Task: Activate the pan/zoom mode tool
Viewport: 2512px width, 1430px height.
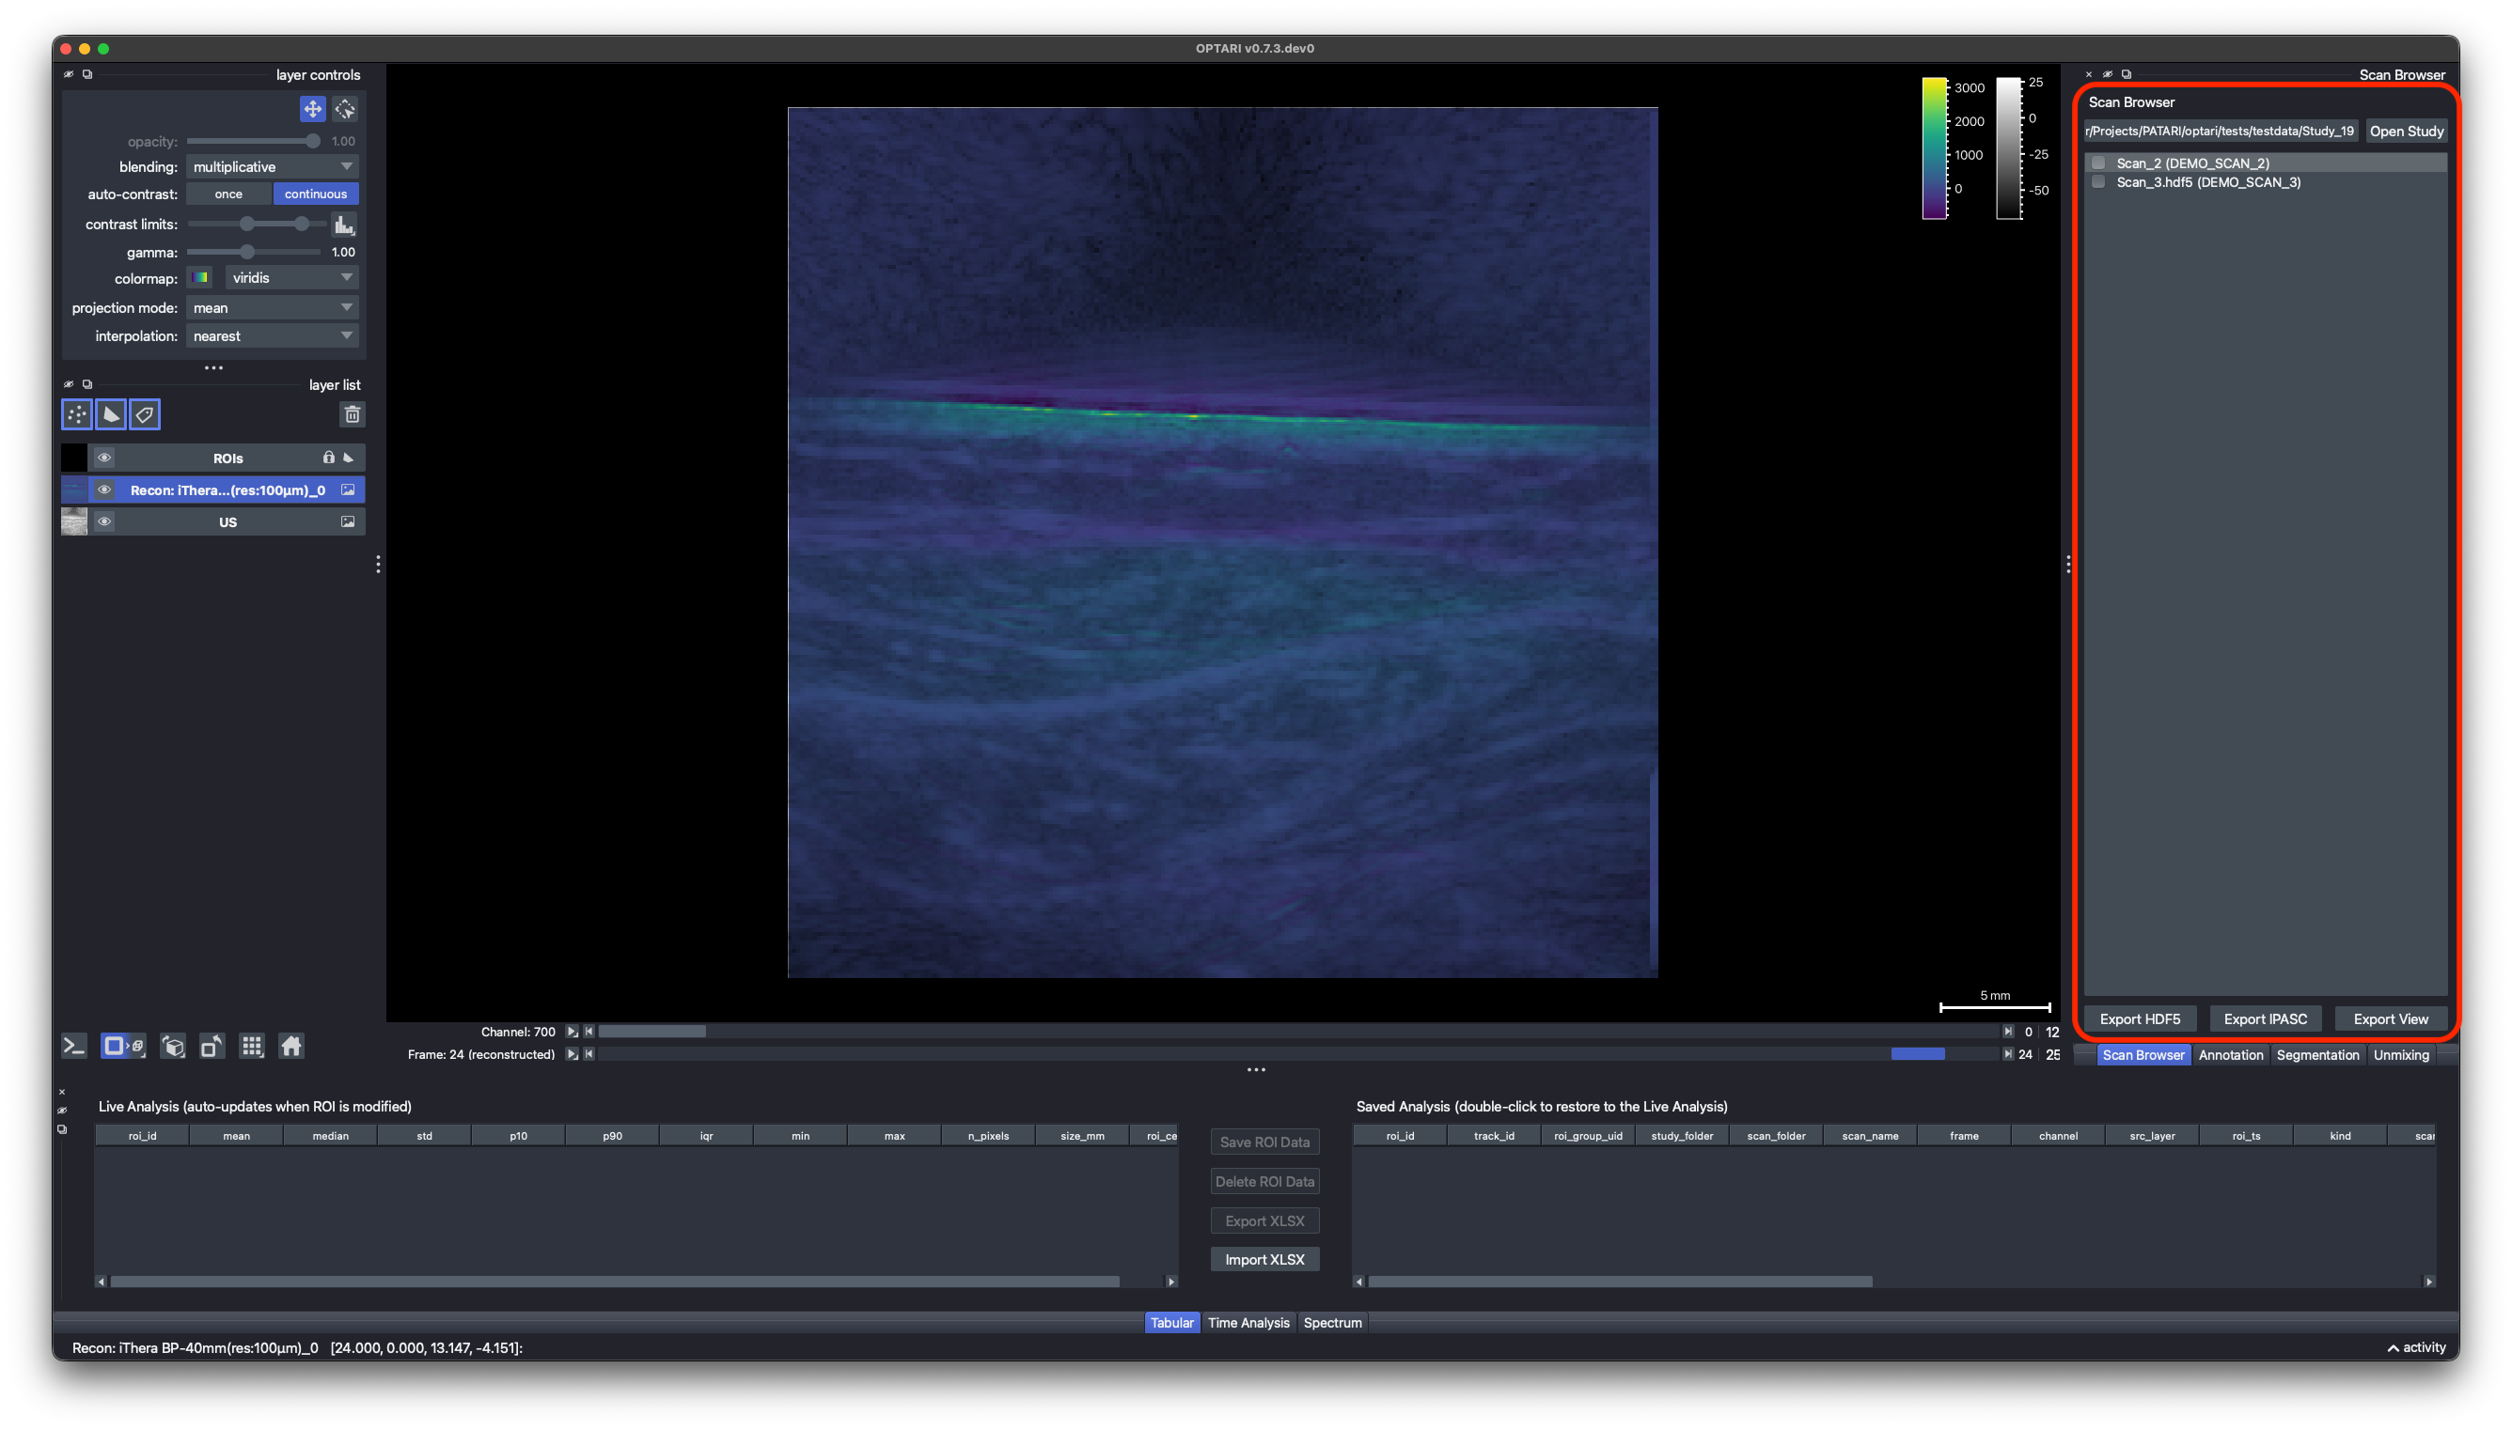Action: pos(312,109)
